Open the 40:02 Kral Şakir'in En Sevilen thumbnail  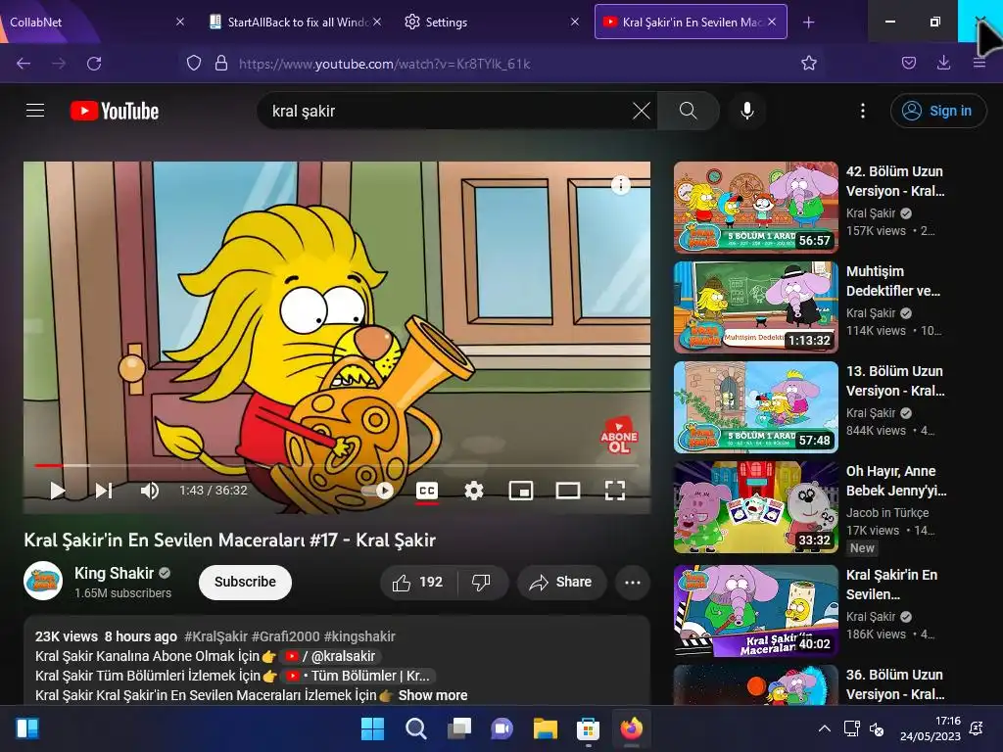point(755,611)
